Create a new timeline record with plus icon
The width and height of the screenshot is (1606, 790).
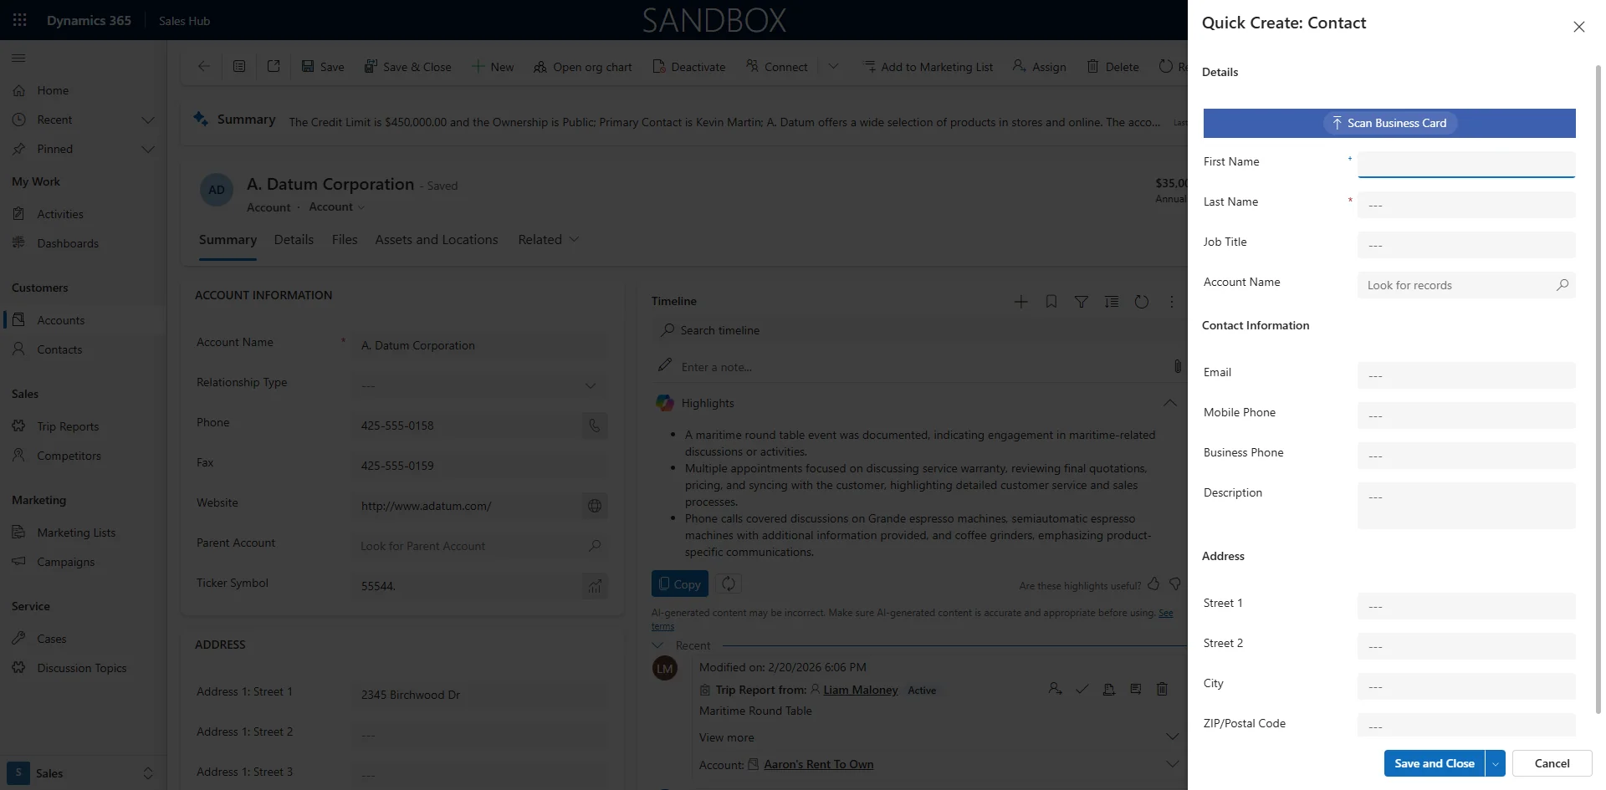tap(1021, 301)
